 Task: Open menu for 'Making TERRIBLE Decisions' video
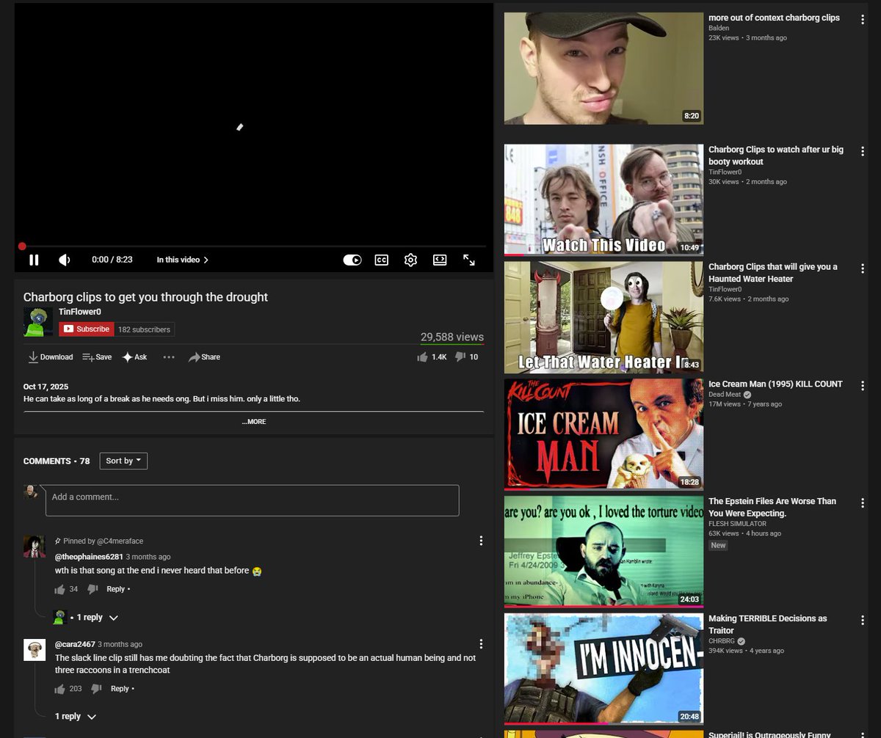pyautogui.click(x=863, y=621)
